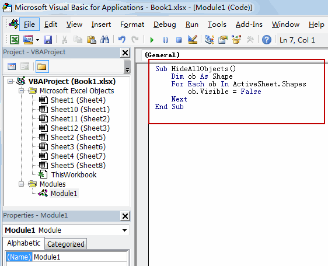Toggle Folders icon in Project panel
Viewport: 328px width, 266px height.
point(42,66)
